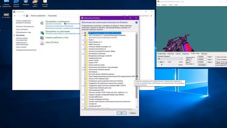The height and width of the screenshot is (128, 227).
Task: Open the Internet Explorer desktop icon
Action: [x=16, y=3]
